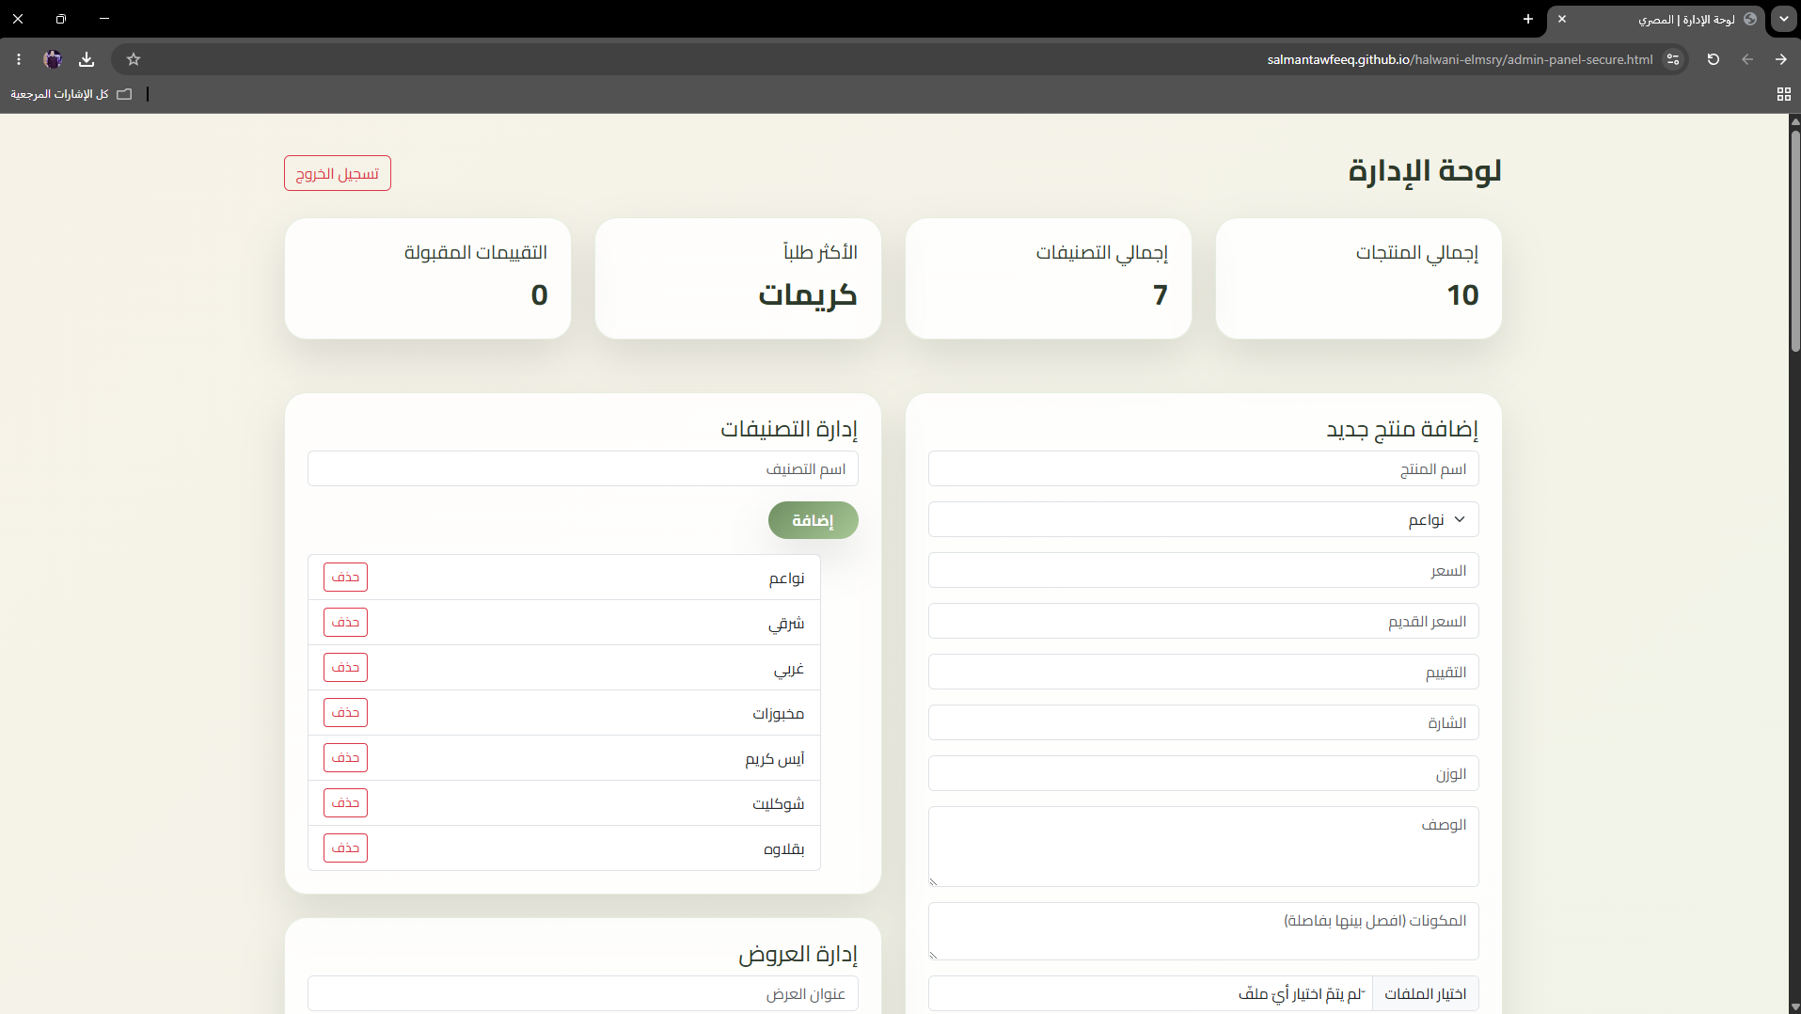
Task: Delete the آيس كريم category
Action: click(x=345, y=757)
